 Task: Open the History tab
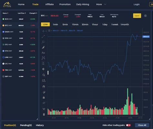pyautogui.click(x=40, y=125)
